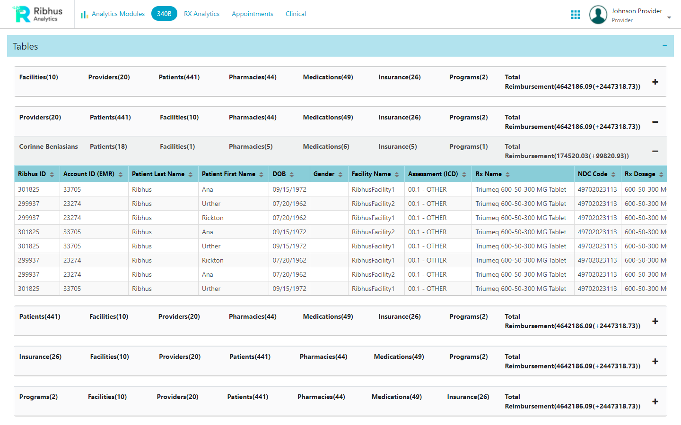Go to the Clinical tab

pyautogui.click(x=296, y=14)
